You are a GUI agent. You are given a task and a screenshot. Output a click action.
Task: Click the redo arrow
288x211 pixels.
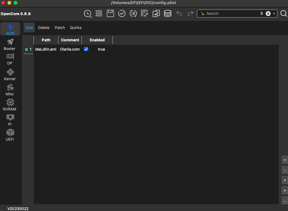(x=190, y=14)
